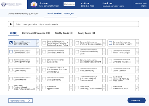Click the search magnifier icon
Image resolution: width=149 pixels, height=106 pixels.
coord(11,24)
